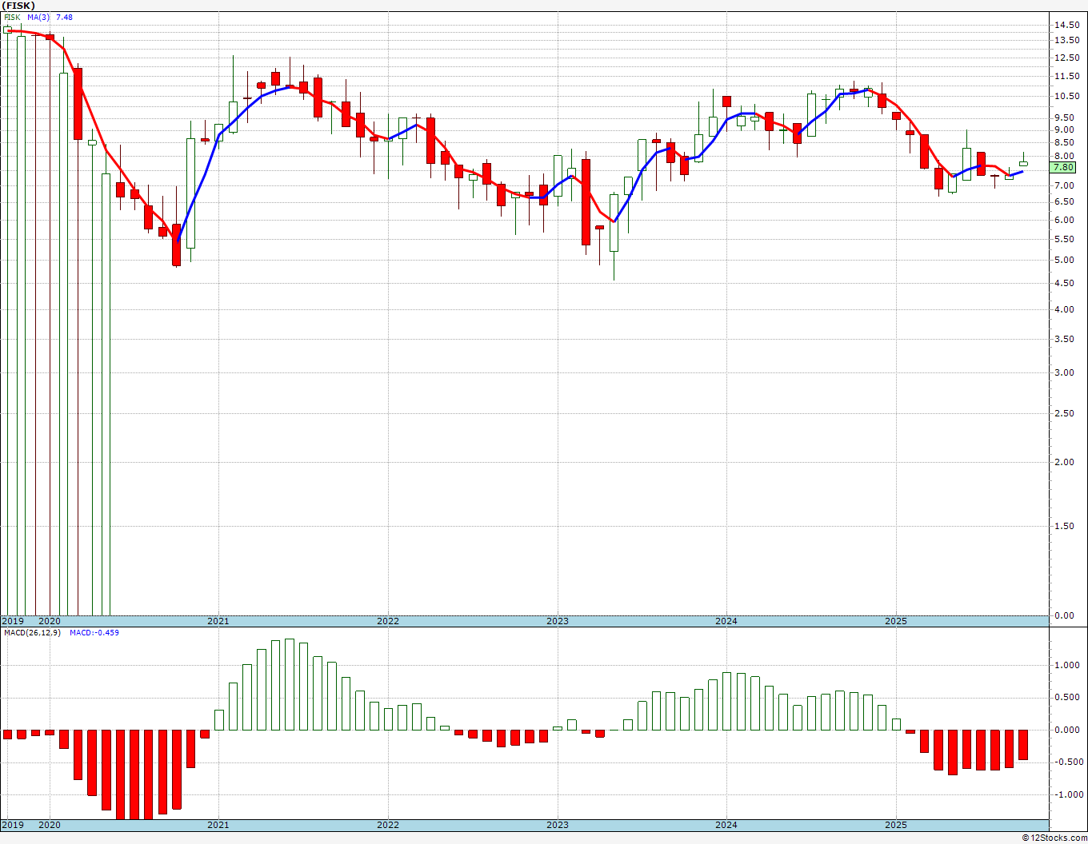Select the FISK legend label
Viewport: 1088px width, 844px height.
12,17
